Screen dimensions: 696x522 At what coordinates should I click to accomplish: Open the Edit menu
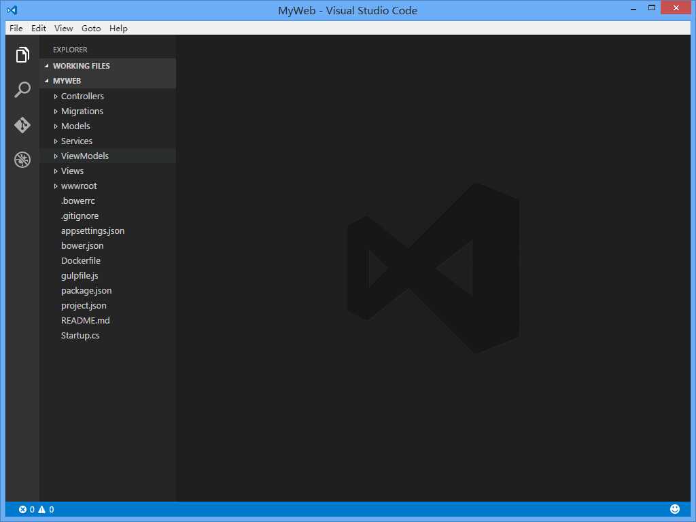click(x=39, y=28)
